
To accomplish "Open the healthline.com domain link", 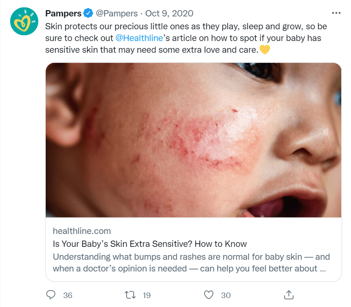I will coord(82,231).
